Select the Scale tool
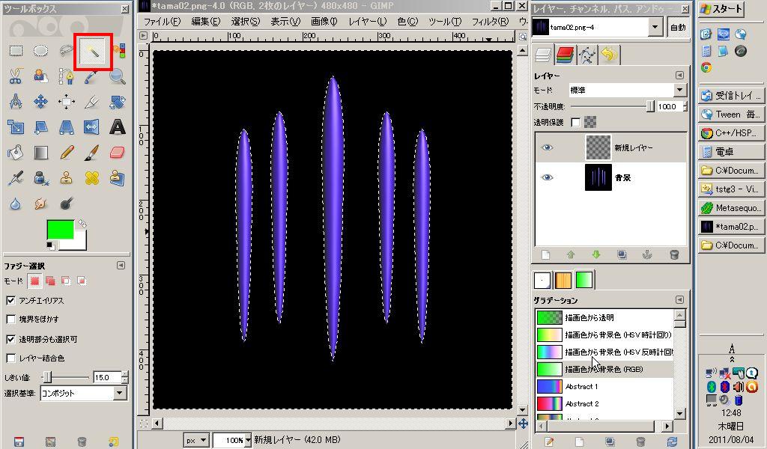Image resolution: width=767 pixels, height=449 pixels. click(16, 127)
